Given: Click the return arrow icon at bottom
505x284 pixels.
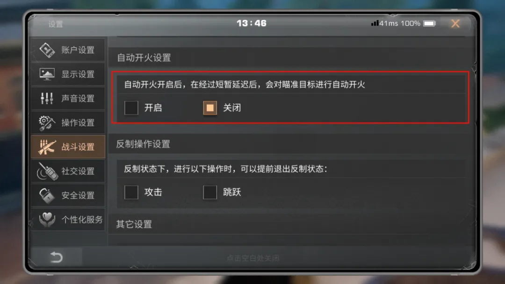Looking at the screenshot, I should 57,257.
